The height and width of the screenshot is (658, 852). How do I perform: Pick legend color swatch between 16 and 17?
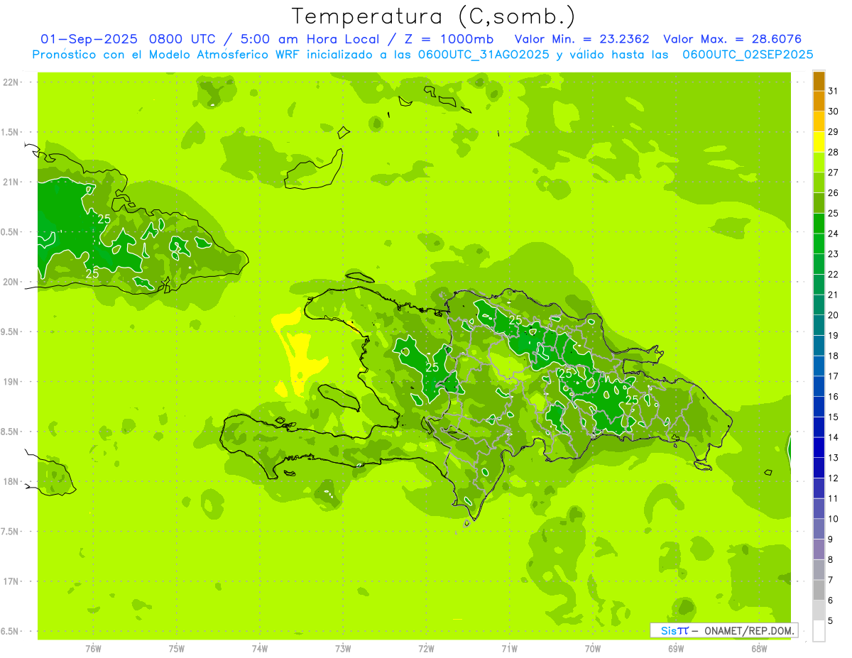click(819, 387)
